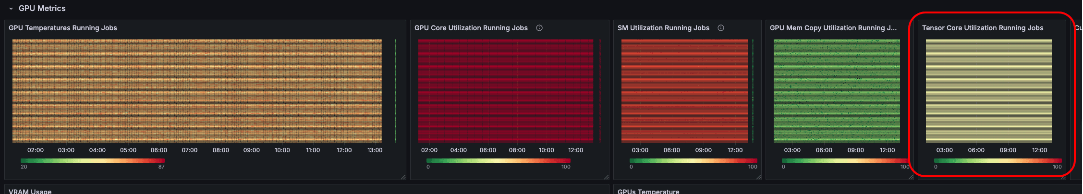Screen dimensions: 1083x194
Task: Click GPU Temperatures color legend bar
Action: coord(93,160)
